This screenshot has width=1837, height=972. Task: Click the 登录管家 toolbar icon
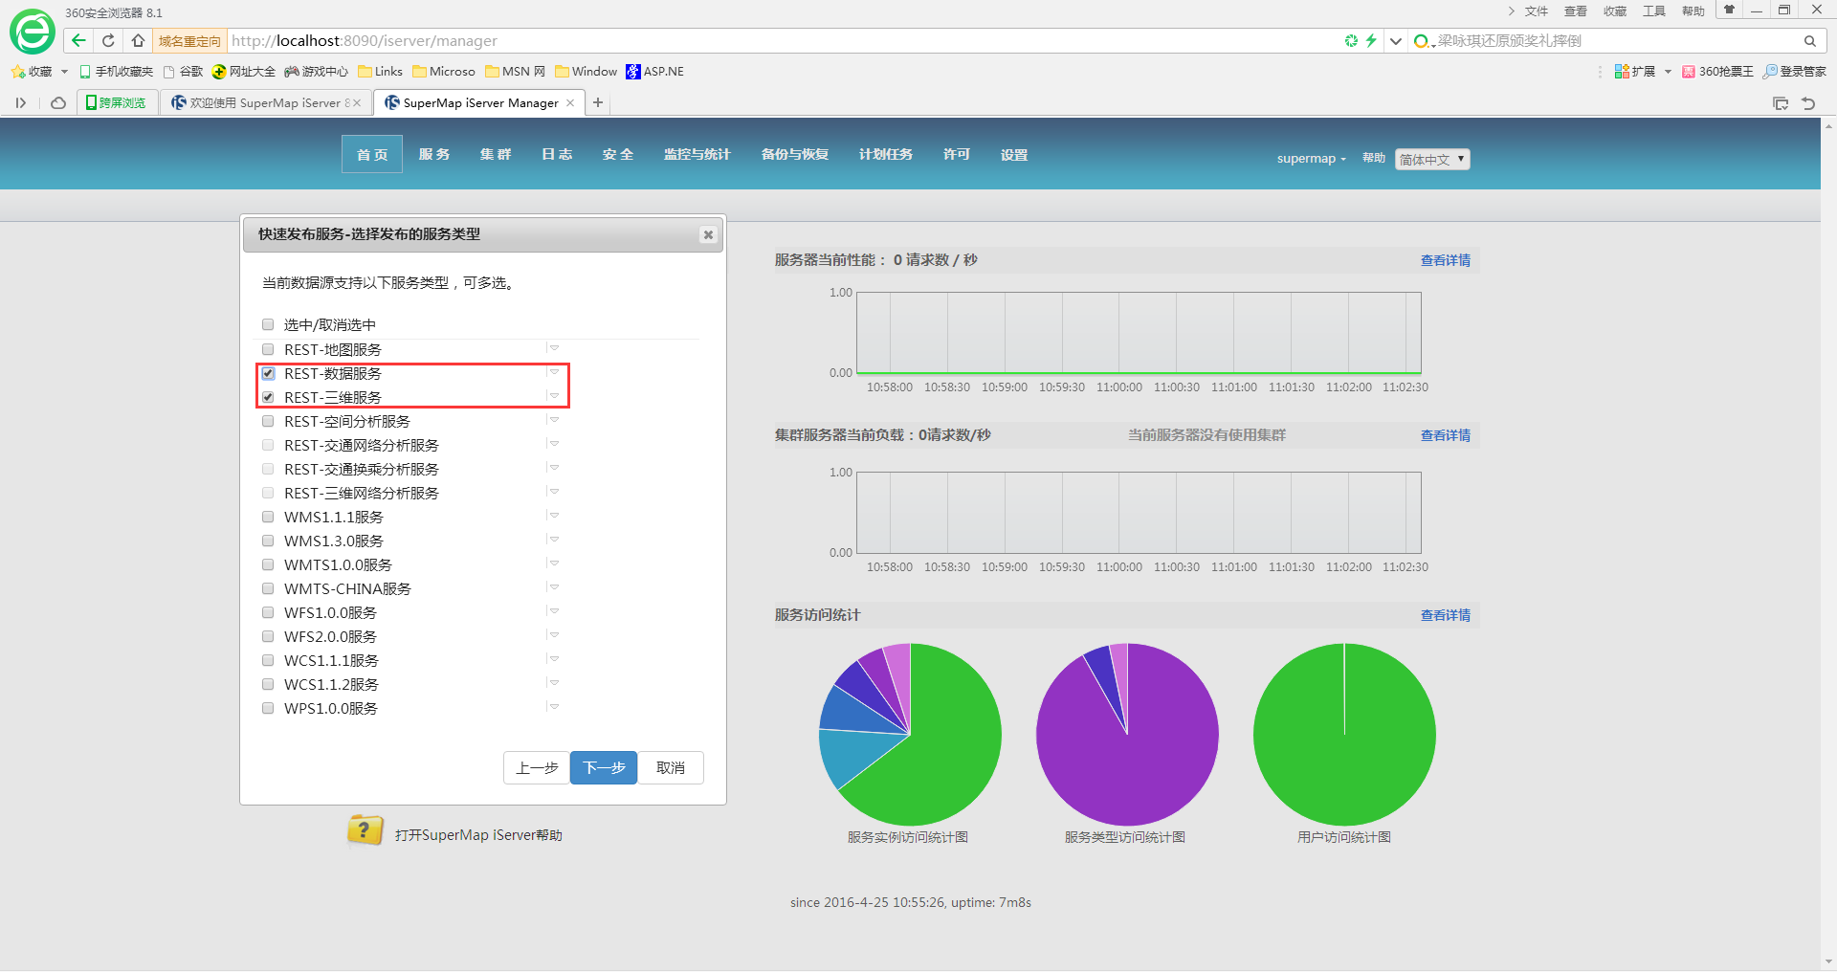pos(1795,72)
